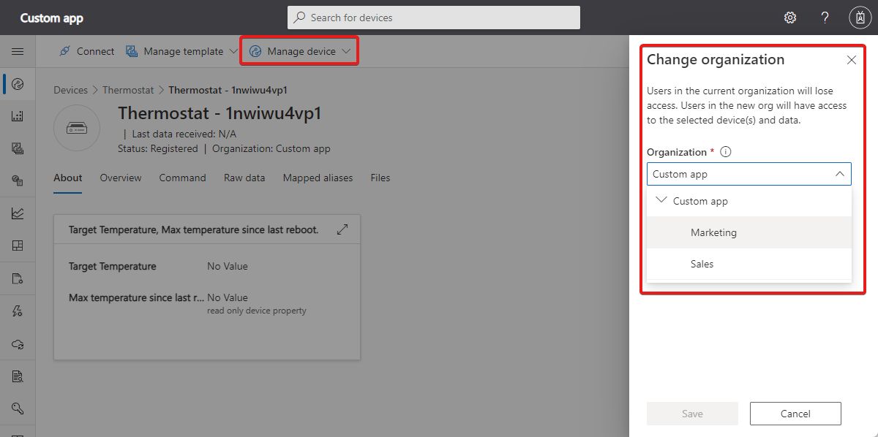Image resolution: width=878 pixels, height=437 pixels.
Task: Select the Sales organization
Action: [x=749, y=264]
